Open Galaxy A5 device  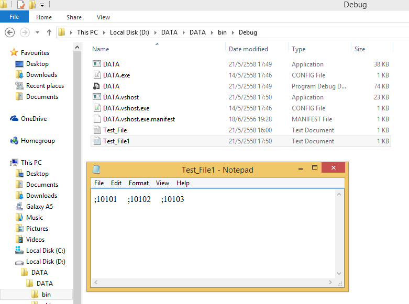[x=39, y=207]
